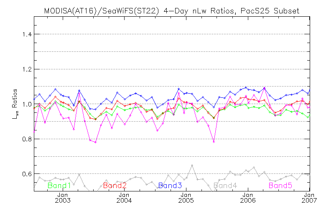This screenshot has height=214, width=321.
Task: Click the 0.6 y-axis tick label
Action: click(x=27, y=174)
